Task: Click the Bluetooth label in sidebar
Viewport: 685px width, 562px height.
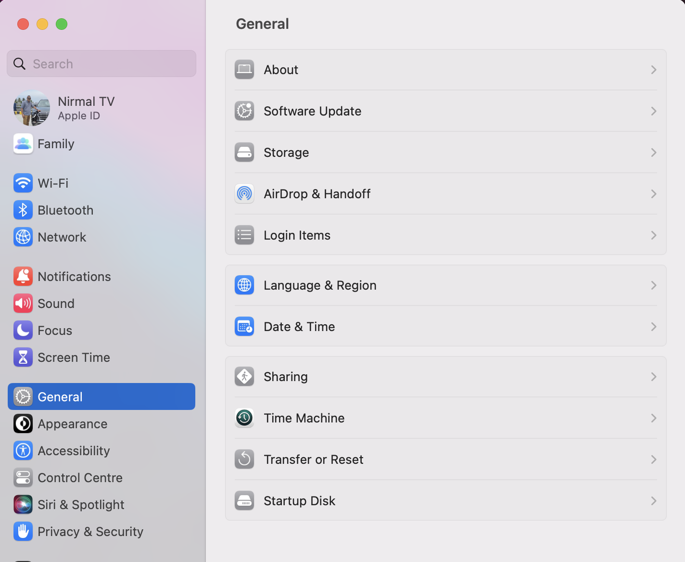Action: (65, 210)
